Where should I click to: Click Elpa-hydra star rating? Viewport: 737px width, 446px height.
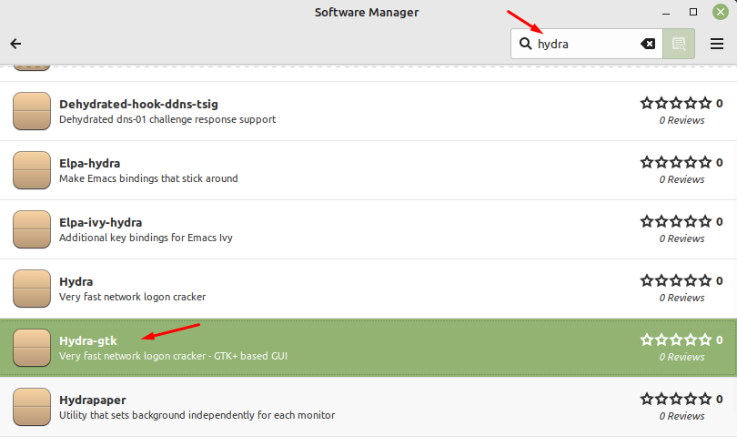point(675,163)
